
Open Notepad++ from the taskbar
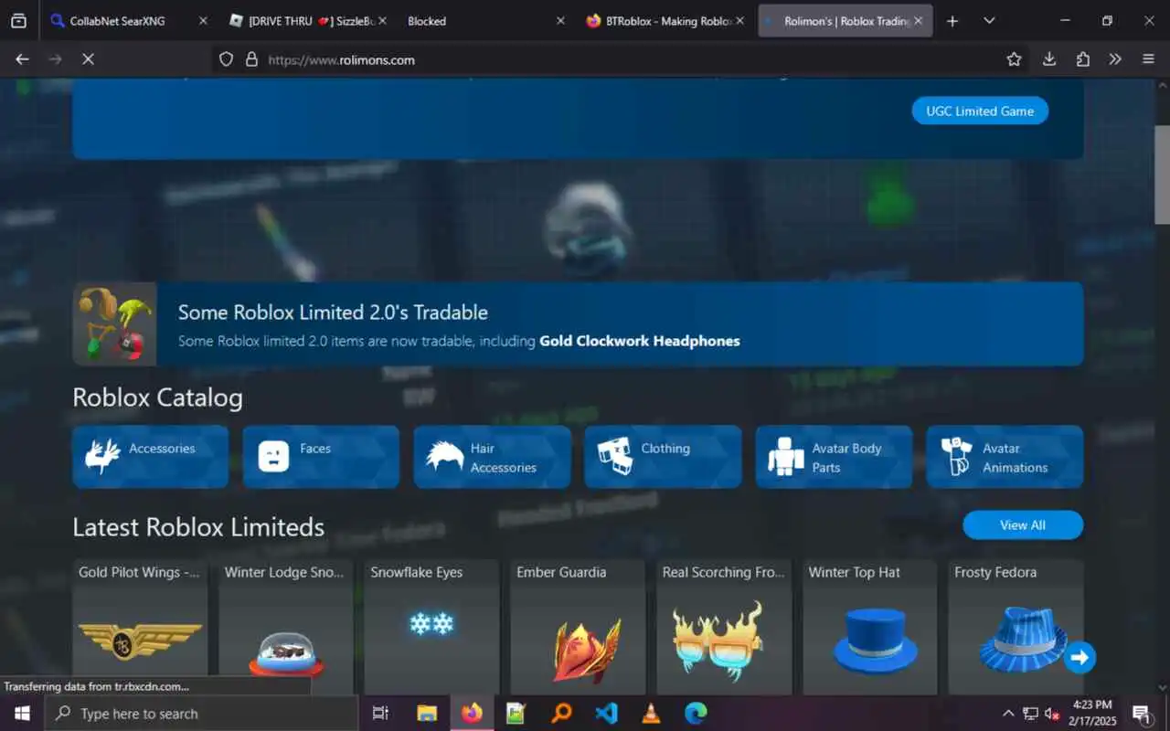[x=516, y=714]
